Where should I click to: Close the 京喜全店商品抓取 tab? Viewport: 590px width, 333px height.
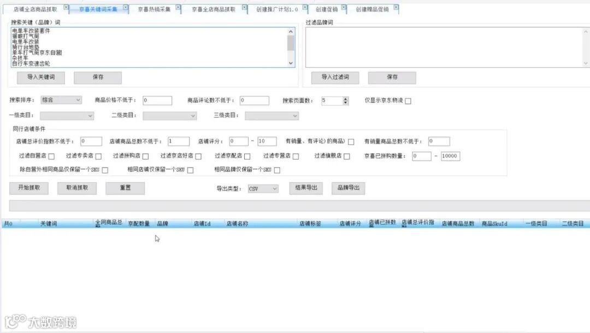tap(244, 7)
